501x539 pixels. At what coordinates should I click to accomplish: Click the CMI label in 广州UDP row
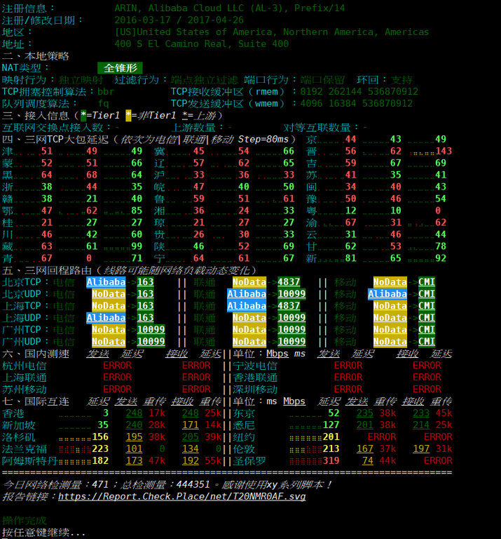pos(426,342)
